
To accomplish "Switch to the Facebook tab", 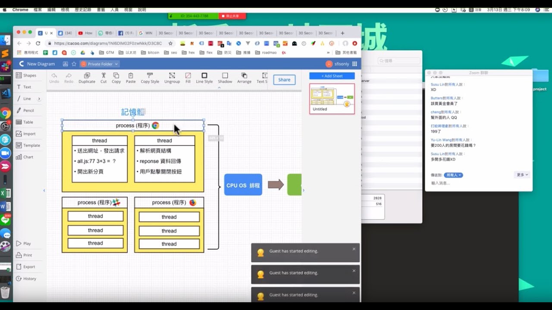I will tap(125, 33).
